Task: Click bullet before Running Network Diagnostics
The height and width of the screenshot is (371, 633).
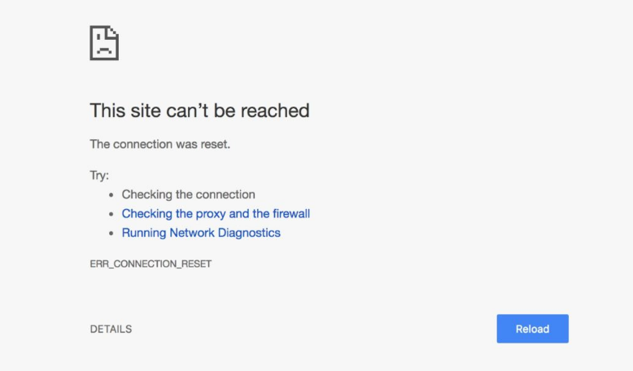Action: point(111,234)
